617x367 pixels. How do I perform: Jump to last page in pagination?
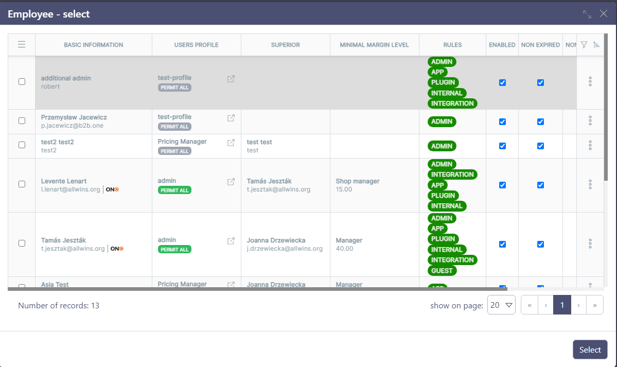coord(595,305)
